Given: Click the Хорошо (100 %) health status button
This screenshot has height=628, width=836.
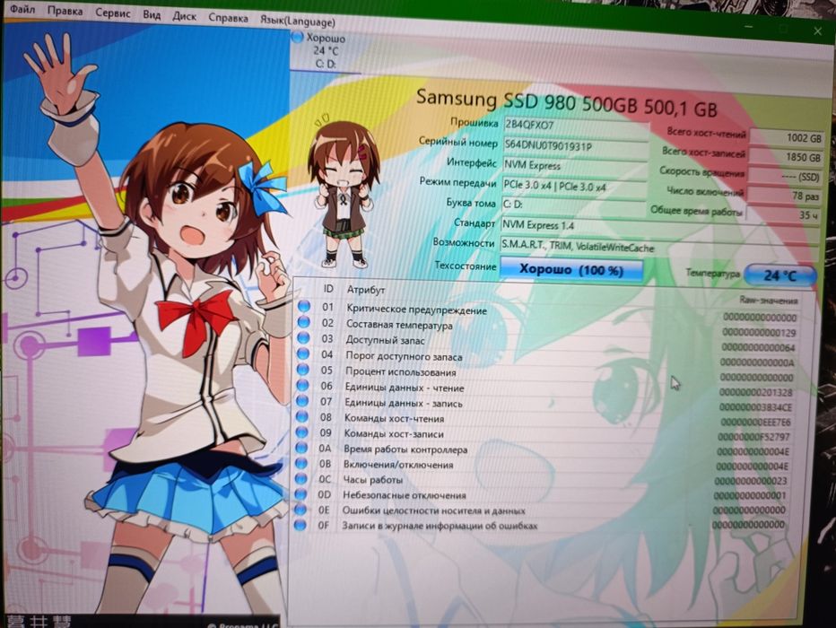Looking at the screenshot, I should click(571, 270).
